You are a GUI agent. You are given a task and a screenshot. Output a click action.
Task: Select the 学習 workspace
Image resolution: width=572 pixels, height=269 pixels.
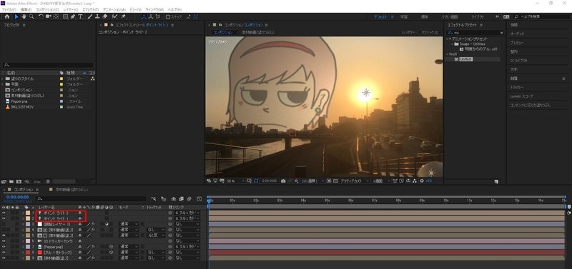[404, 16]
